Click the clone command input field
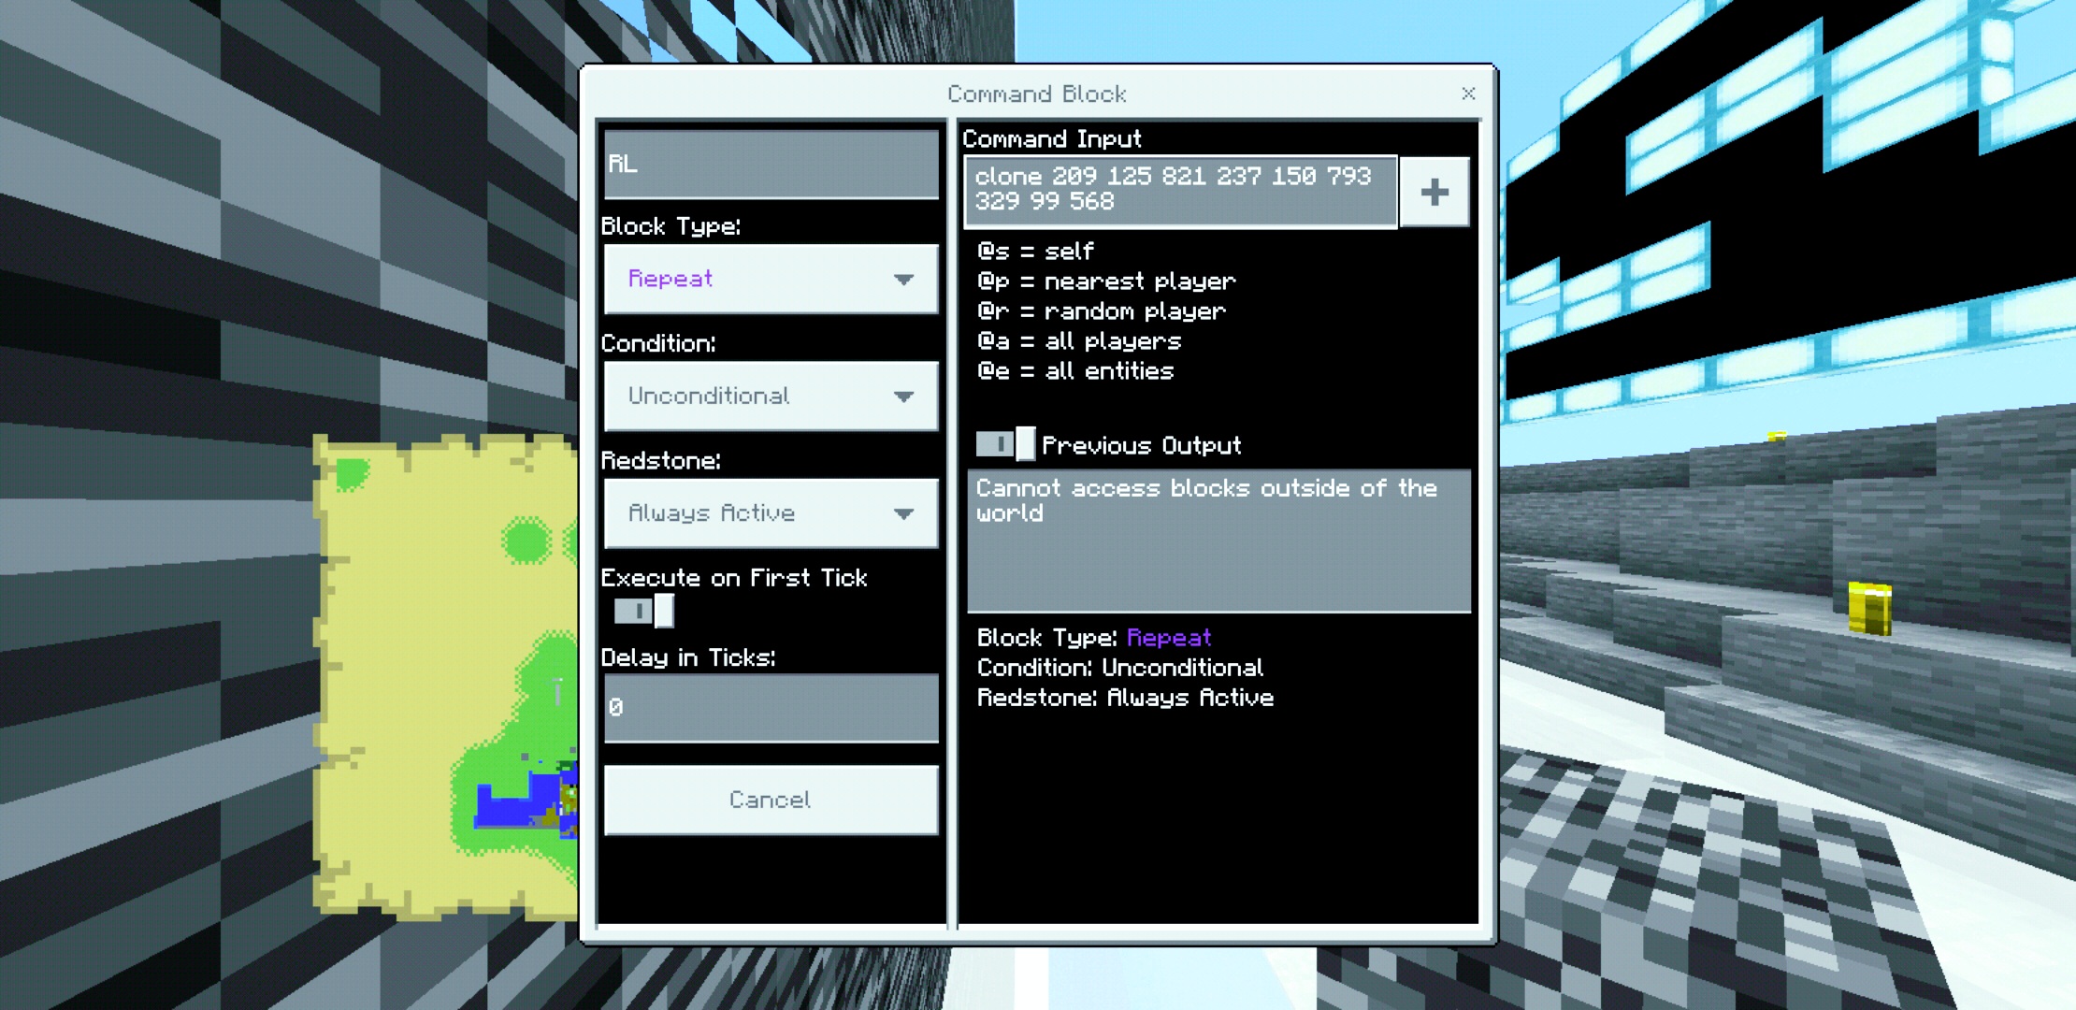Screen dimensions: 2076x1010 pyautogui.click(x=1180, y=191)
